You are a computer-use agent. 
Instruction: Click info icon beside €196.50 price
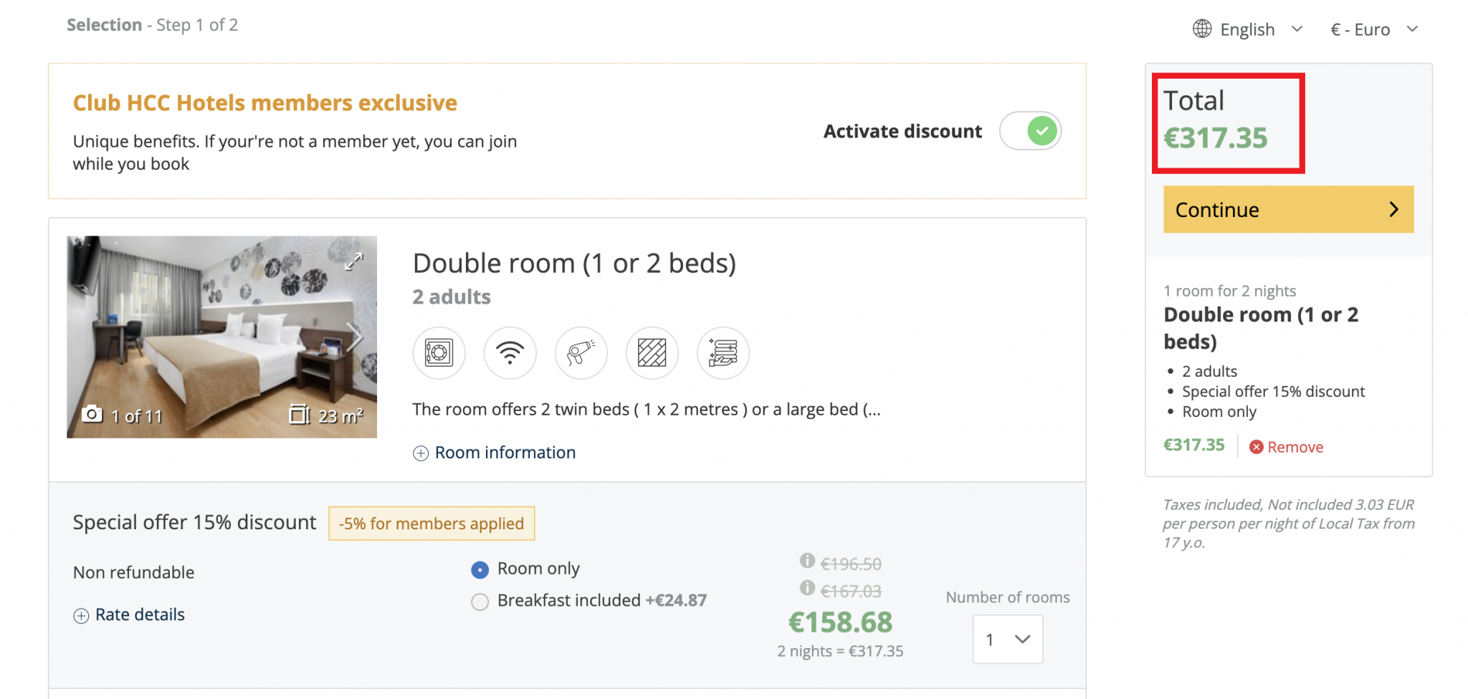(x=807, y=561)
